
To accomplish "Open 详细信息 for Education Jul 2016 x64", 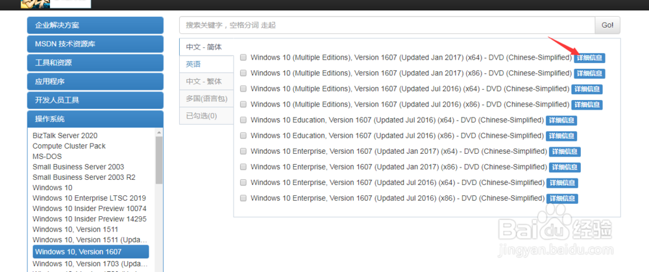I will pos(561,121).
